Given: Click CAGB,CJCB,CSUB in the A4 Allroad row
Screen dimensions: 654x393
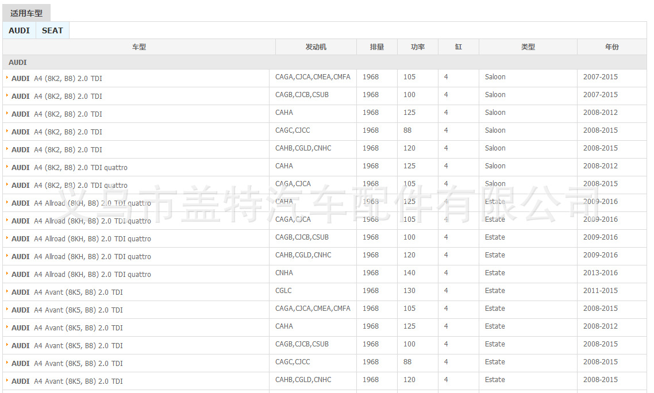Looking at the screenshot, I should click(302, 237).
